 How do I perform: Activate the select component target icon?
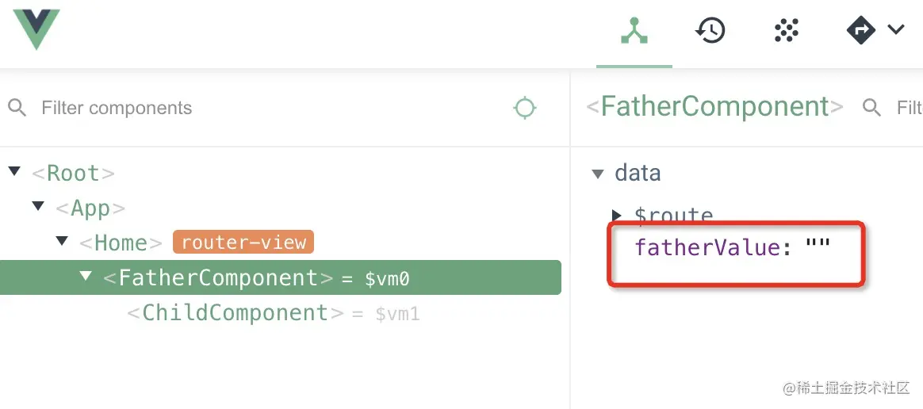point(524,109)
